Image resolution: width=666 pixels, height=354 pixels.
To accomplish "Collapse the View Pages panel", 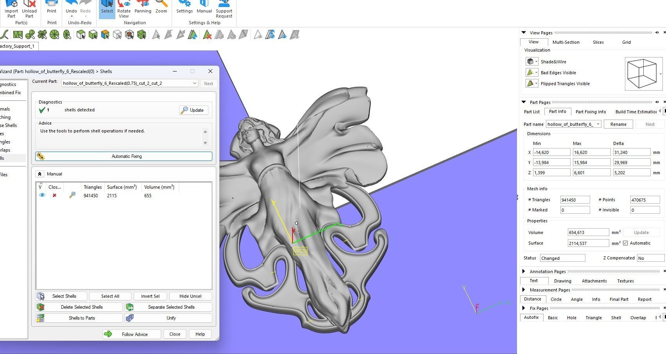I will pyautogui.click(x=523, y=32).
